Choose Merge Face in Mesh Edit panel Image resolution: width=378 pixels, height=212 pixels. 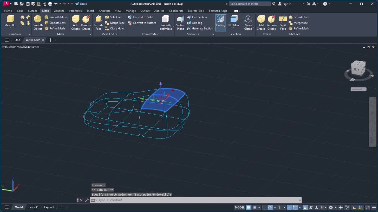point(115,23)
